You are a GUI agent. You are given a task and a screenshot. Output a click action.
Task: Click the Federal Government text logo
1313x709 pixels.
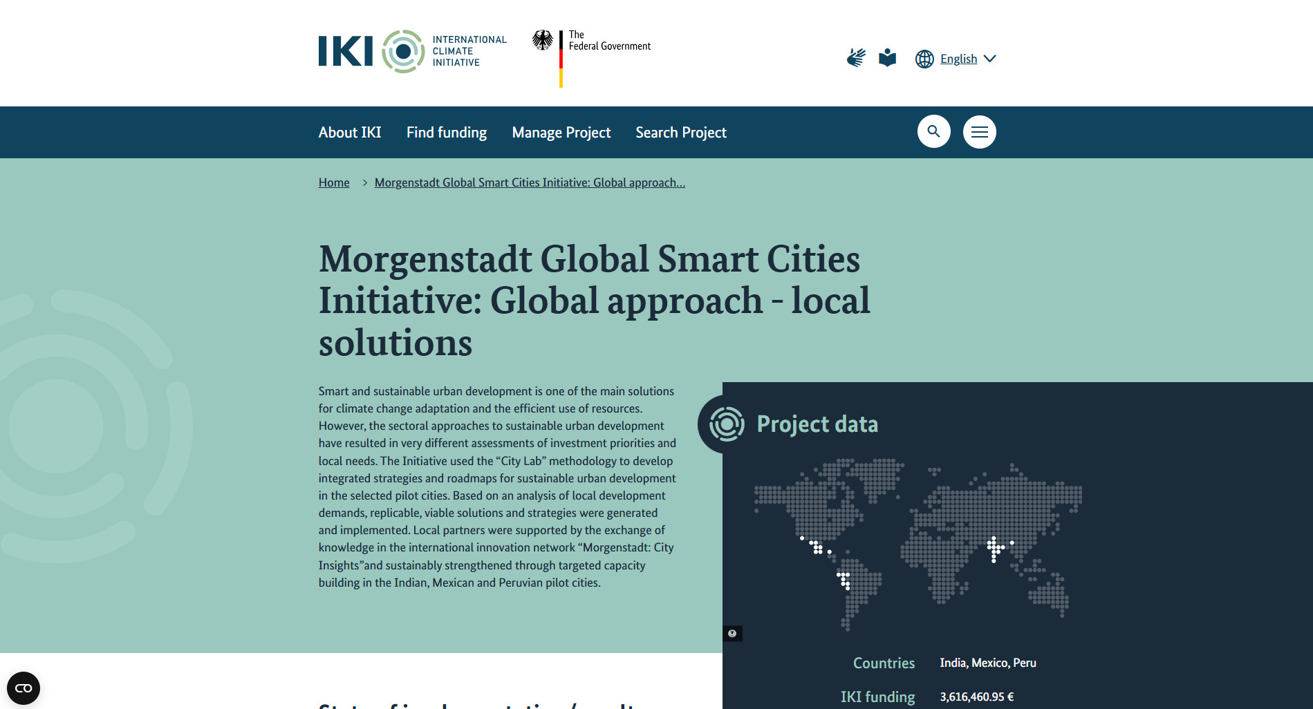click(609, 41)
